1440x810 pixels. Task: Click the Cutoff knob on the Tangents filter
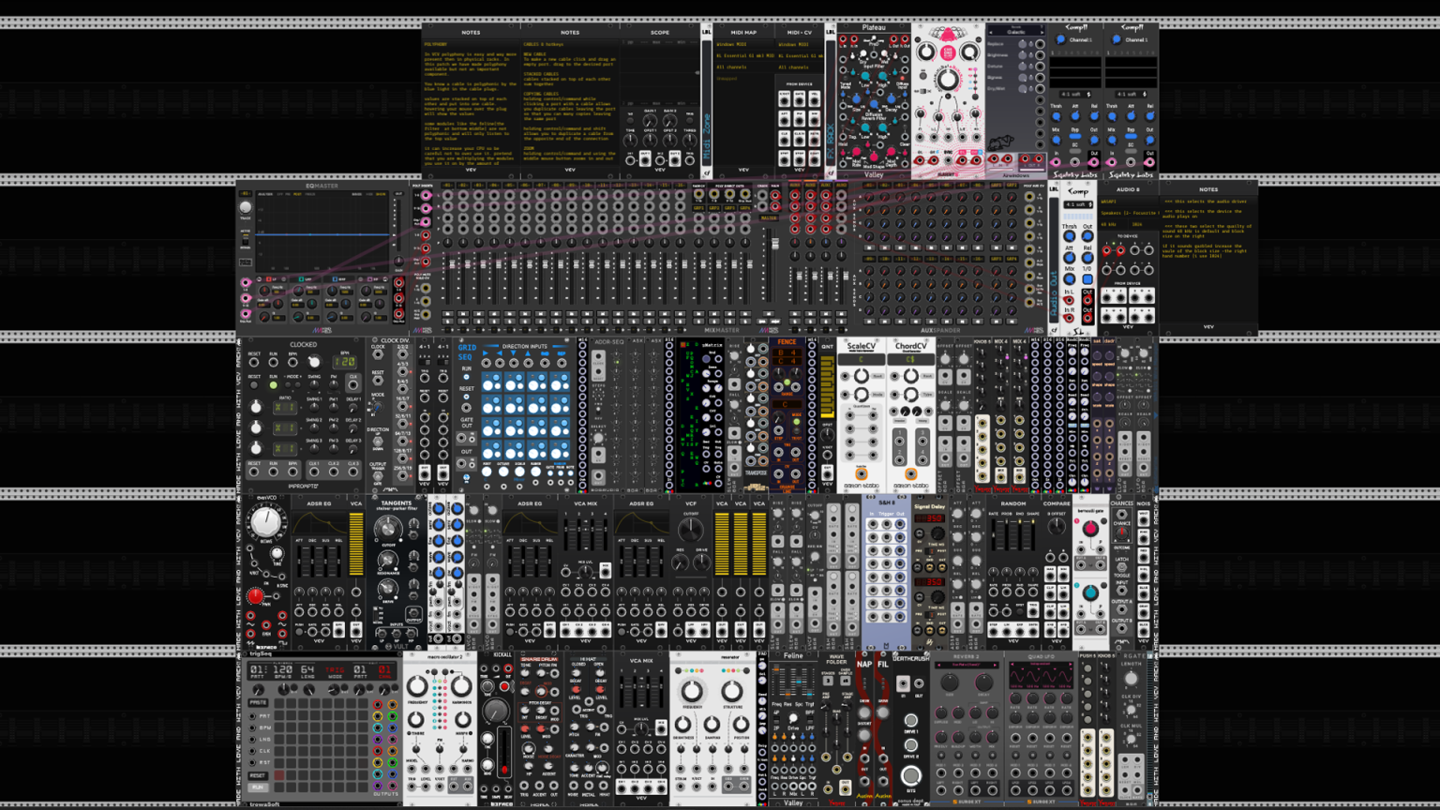coord(387,529)
